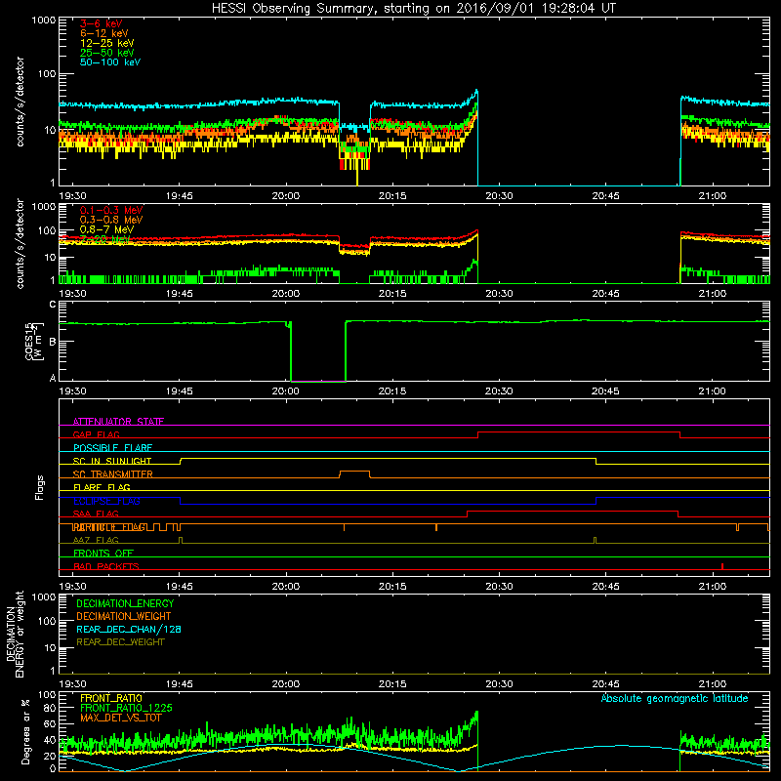Select the 6-12 keV legend label
Screen dimensions: 781x781
[103, 33]
